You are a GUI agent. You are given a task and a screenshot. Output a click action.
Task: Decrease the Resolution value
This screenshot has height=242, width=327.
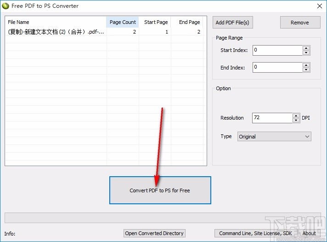pyautogui.click(x=296, y=121)
